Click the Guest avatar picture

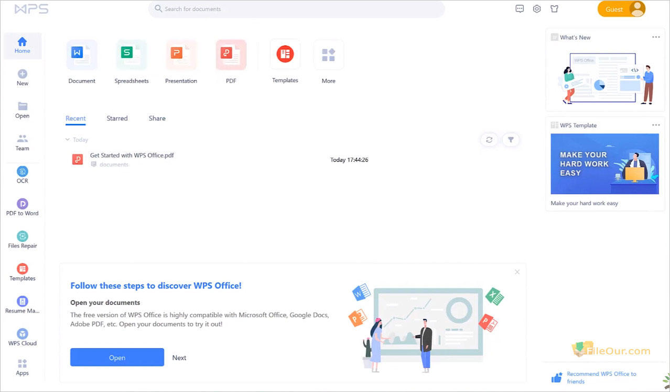[x=637, y=9]
